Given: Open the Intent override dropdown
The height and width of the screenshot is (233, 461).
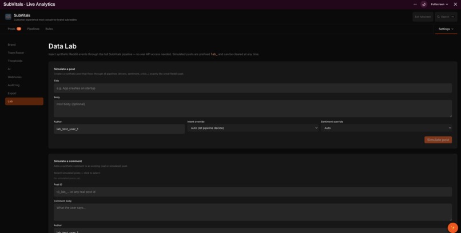Looking at the screenshot, I should (253, 128).
